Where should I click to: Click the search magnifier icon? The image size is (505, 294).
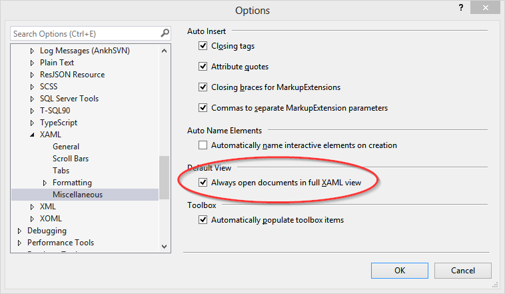pos(165,33)
